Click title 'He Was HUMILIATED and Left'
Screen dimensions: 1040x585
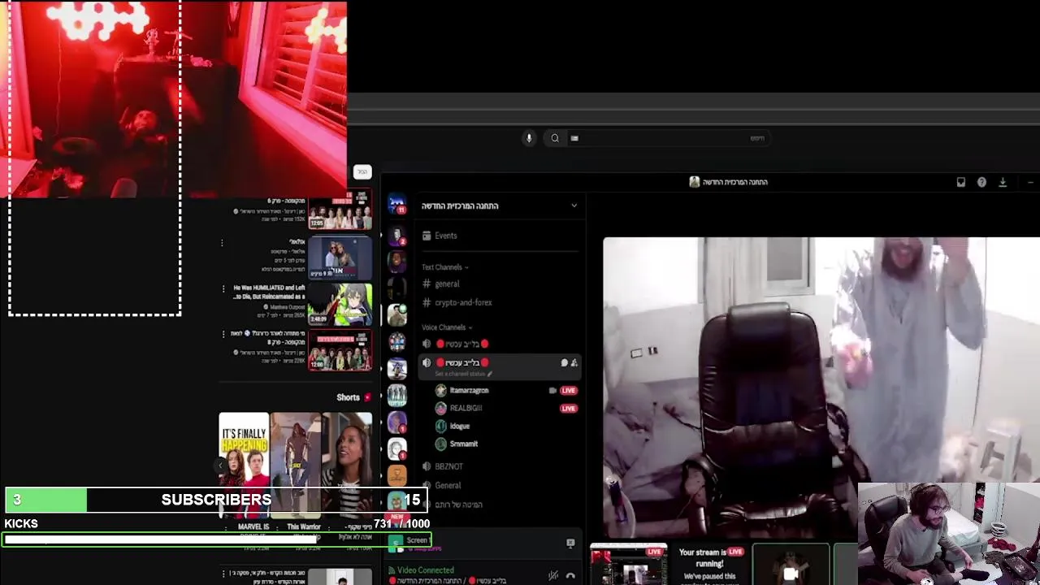(x=269, y=288)
